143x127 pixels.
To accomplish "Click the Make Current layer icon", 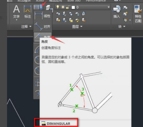I will [x=84, y=14].
